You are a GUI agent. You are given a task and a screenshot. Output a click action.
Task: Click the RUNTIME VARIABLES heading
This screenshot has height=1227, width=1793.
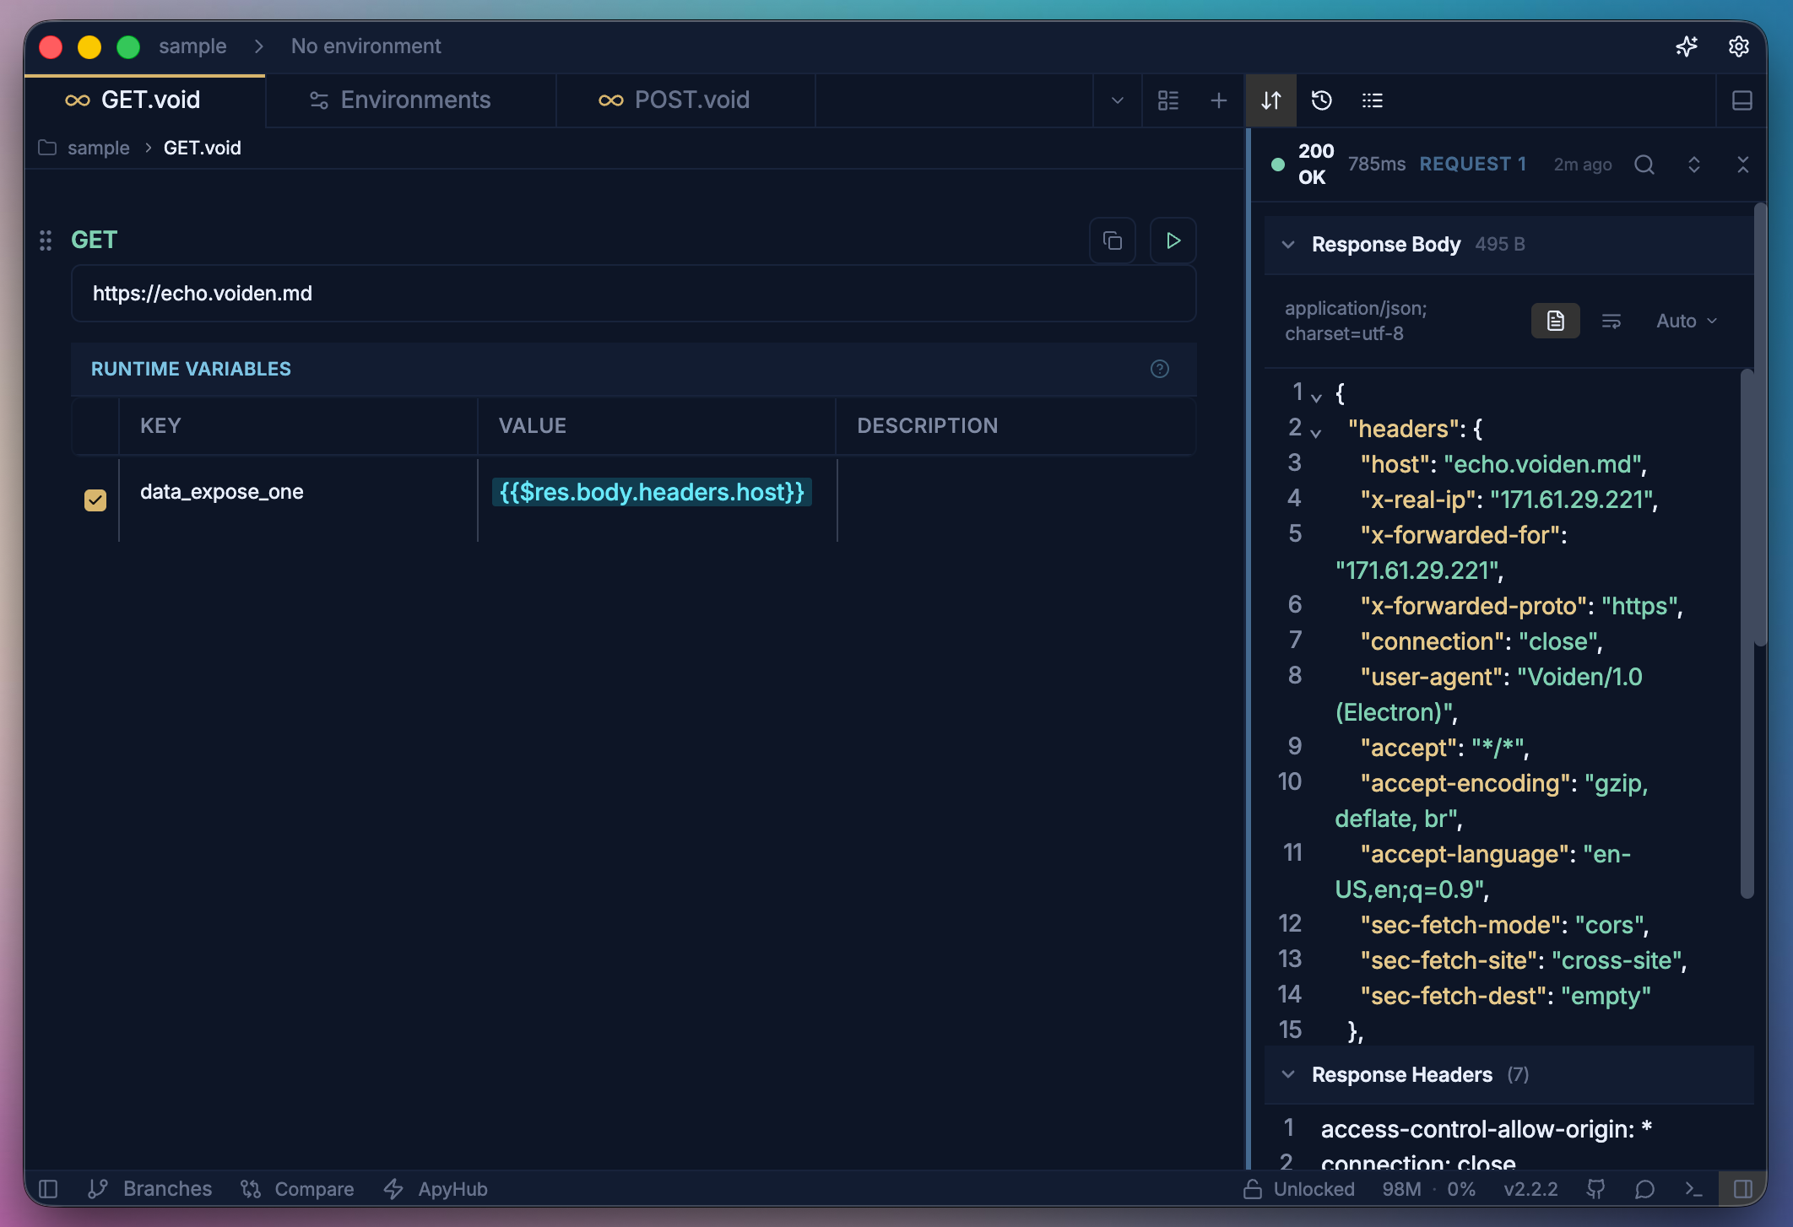click(191, 369)
